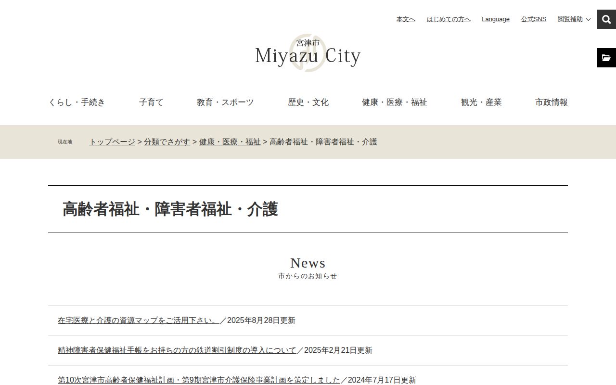The width and height of the screenshot is (616, 385).
Task: Jump to 本文へ link
Action: pyautogui.click(x=406, y=19)
